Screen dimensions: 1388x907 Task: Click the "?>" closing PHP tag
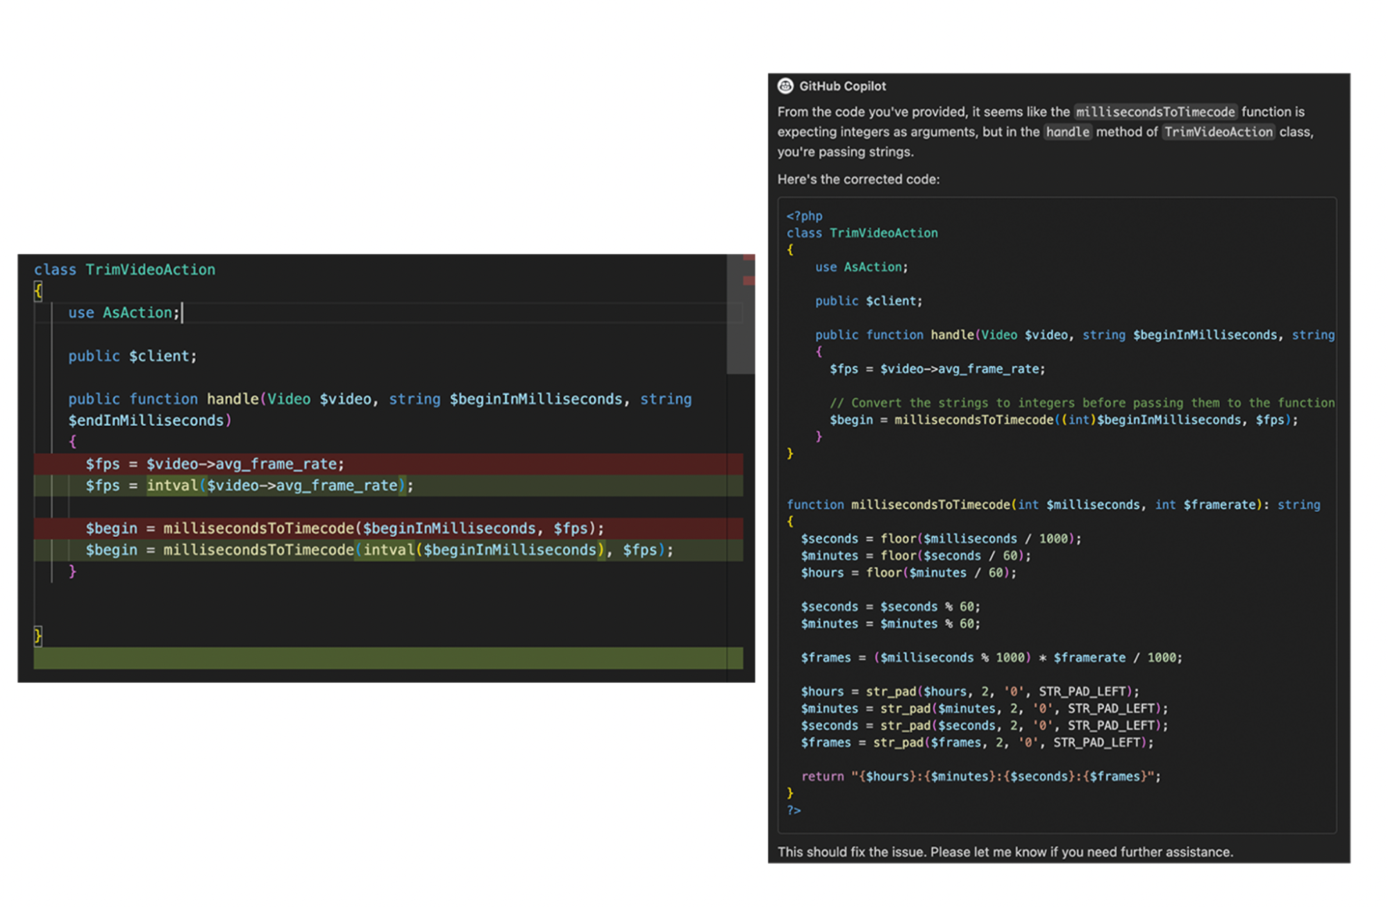pyautogui.click(x=794, y=811)
